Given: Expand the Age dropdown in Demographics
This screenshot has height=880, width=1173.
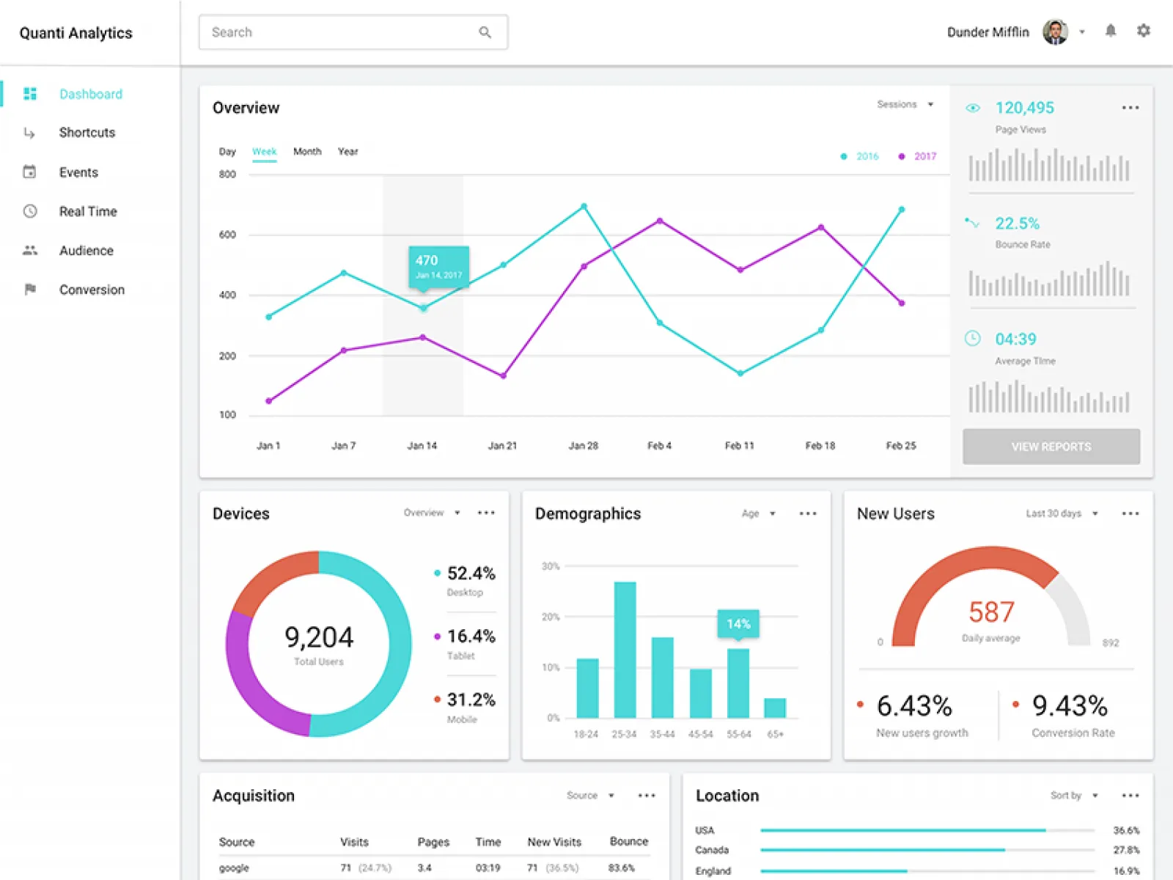Looking at the screenshot, I should (x=760, y=513).
